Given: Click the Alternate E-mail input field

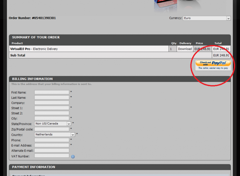Looking at the screenshot, I should 52,150.
